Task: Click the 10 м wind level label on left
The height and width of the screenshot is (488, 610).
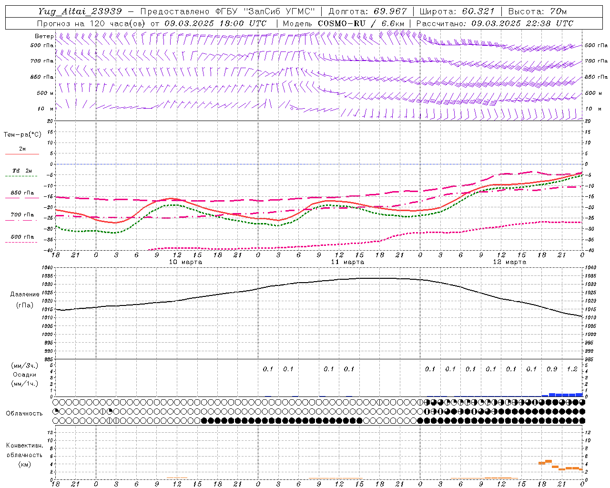Action: click(46, 109)
